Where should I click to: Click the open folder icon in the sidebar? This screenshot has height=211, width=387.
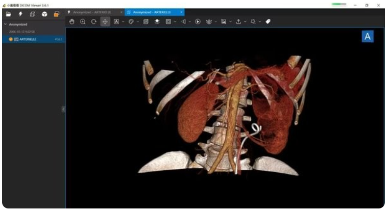point(8,14)
